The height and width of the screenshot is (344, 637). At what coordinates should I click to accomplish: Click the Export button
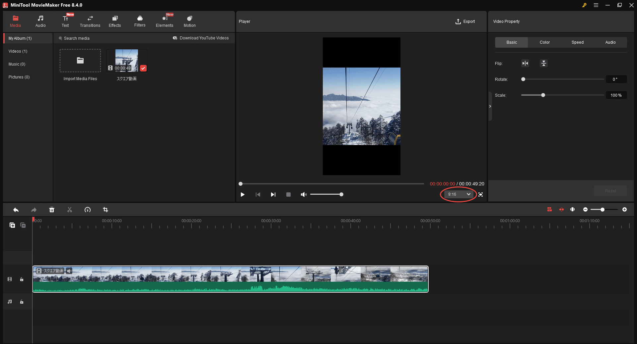465,21
